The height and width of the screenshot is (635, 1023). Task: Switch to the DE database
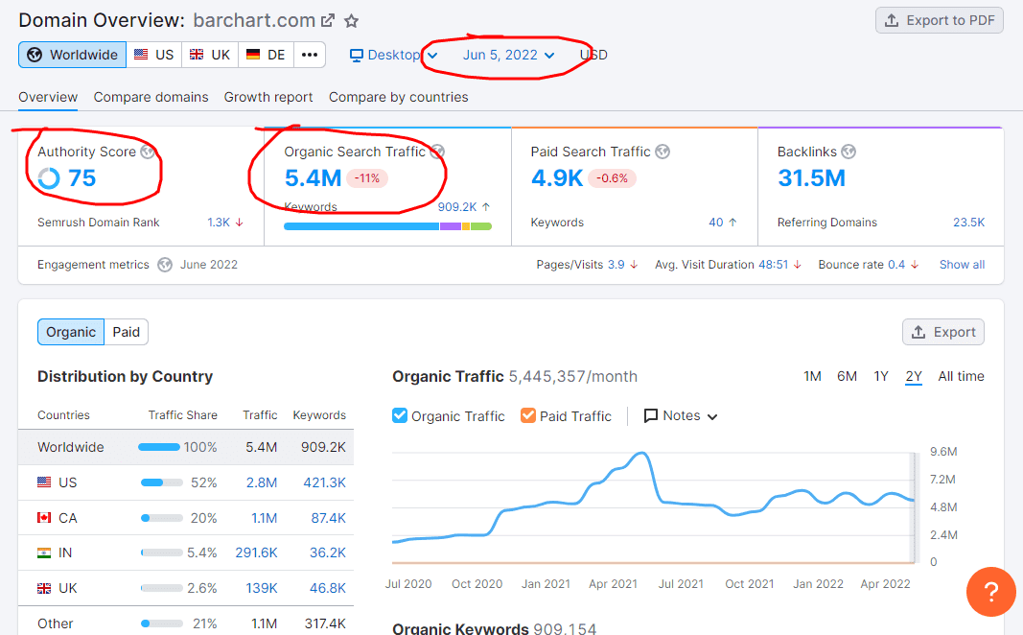click(267, 55)
